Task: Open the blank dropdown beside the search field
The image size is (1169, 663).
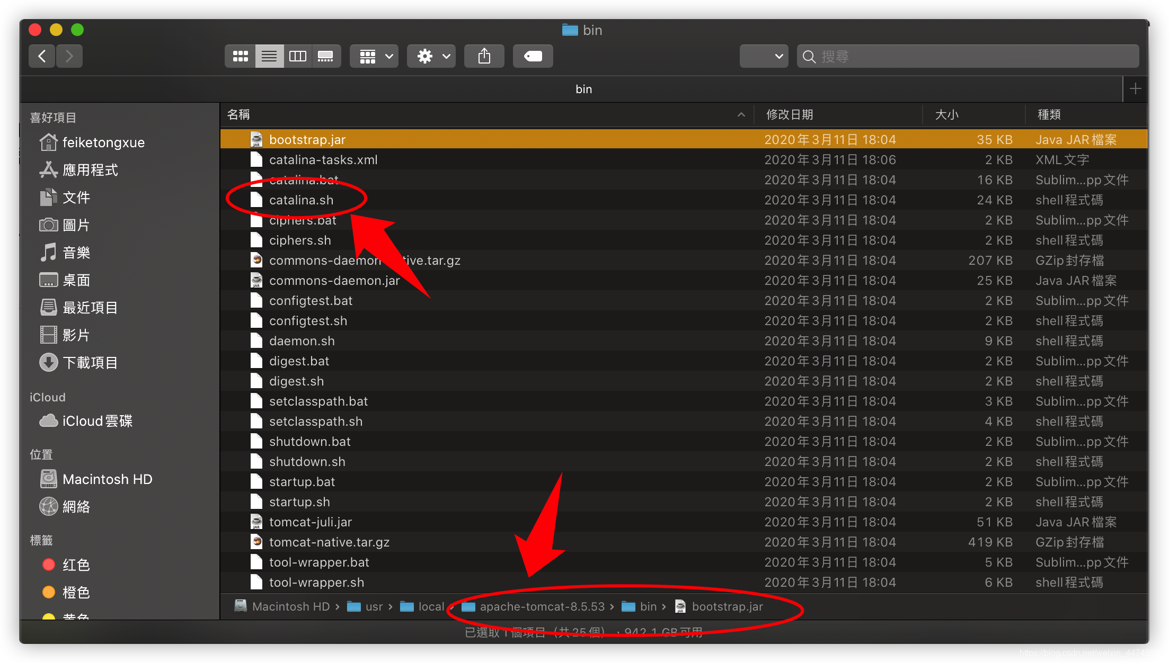Action: (x=764, y=56)
